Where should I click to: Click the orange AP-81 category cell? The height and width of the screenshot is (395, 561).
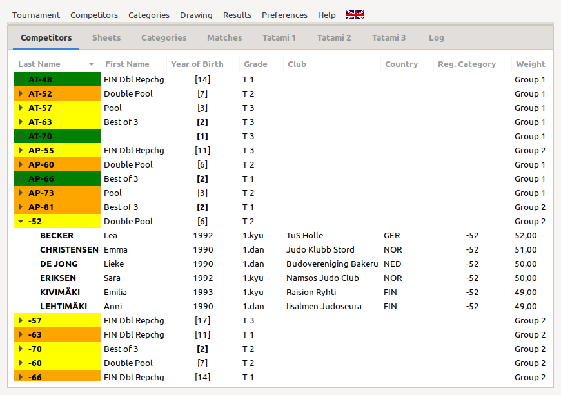coord(58,207)
